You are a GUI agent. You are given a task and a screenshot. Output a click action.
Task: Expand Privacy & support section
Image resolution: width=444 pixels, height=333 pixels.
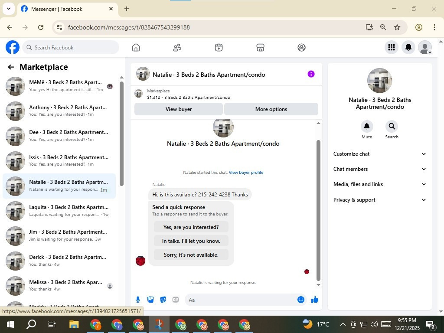379,200
